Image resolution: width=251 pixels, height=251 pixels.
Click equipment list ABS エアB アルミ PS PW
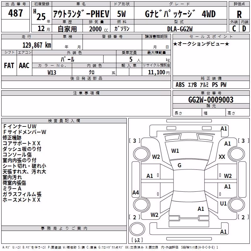pos(201,85)
